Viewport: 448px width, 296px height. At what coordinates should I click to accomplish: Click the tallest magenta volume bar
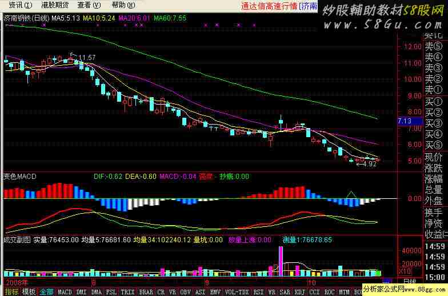coord(281,261)
